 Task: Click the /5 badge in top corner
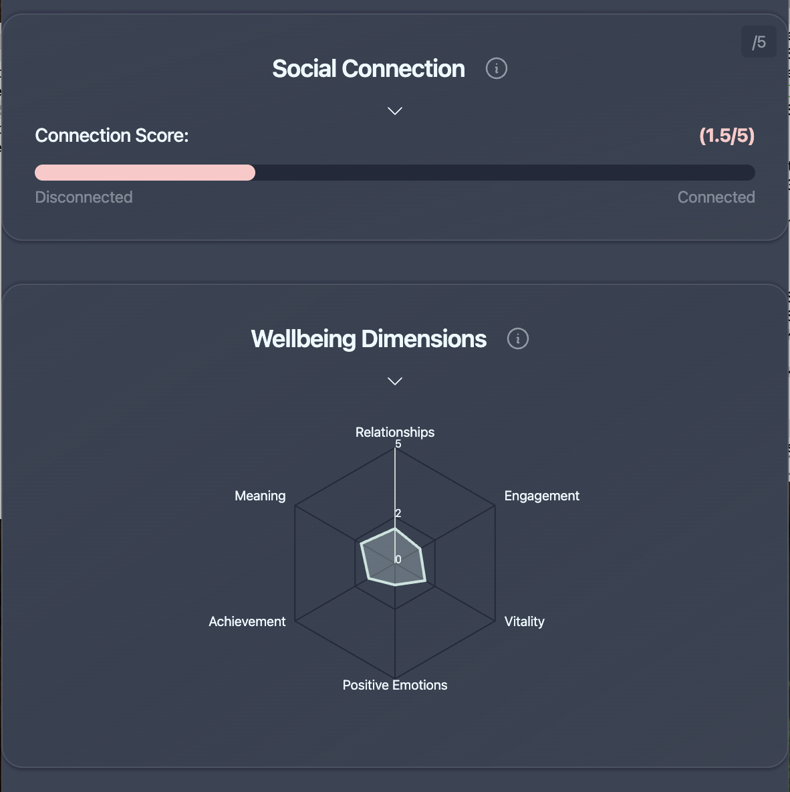(x=759, y=41)
